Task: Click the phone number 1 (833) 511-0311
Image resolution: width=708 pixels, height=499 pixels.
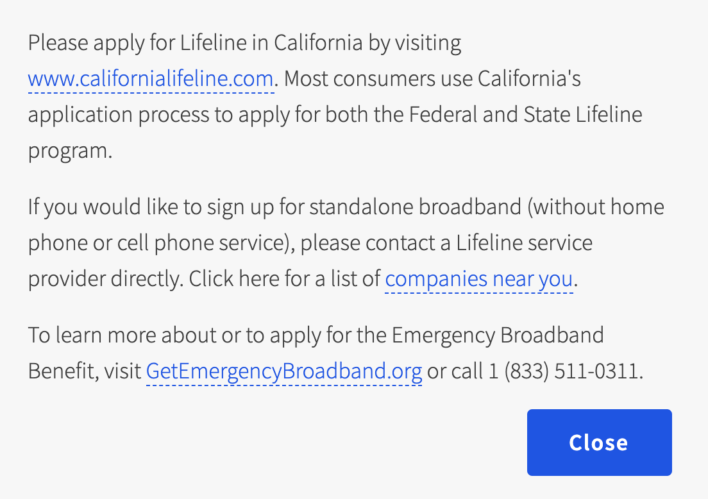Action: 564,371
